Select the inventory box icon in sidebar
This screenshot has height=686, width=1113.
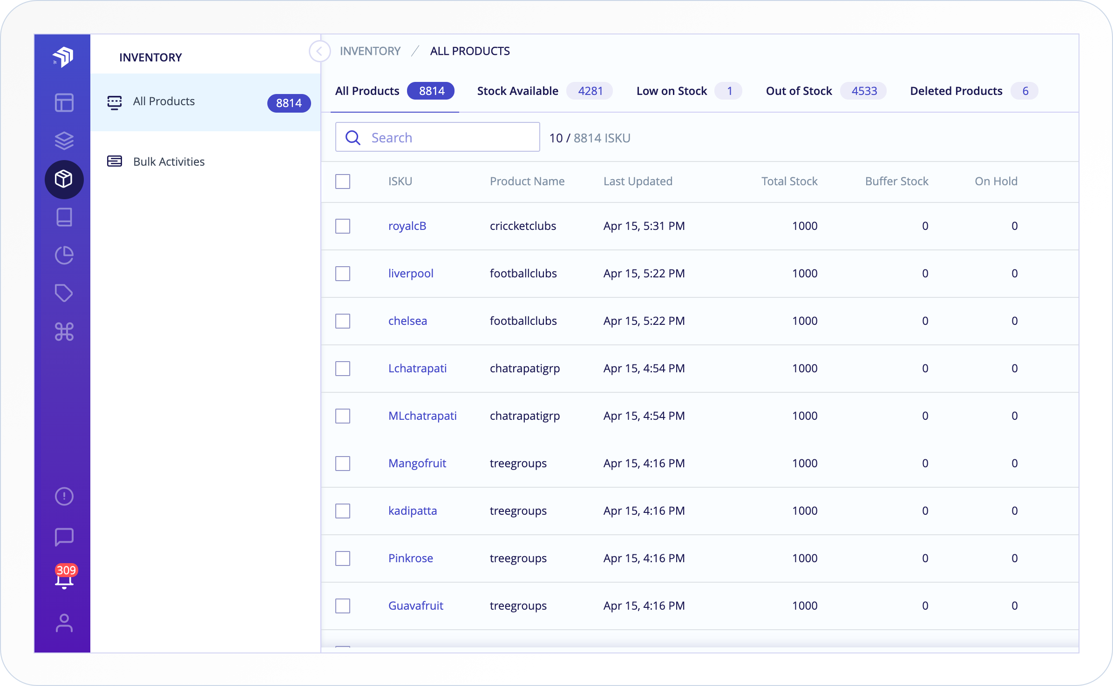[x=64, y=179]
